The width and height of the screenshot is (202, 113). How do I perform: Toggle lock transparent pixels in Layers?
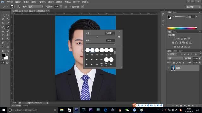[x=174, y=63]
